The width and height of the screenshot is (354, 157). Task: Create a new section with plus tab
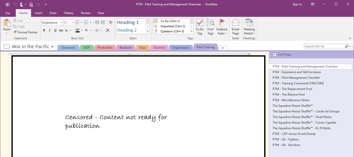point(223,48)
